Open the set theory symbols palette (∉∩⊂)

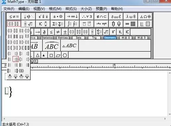click(101, 17)
